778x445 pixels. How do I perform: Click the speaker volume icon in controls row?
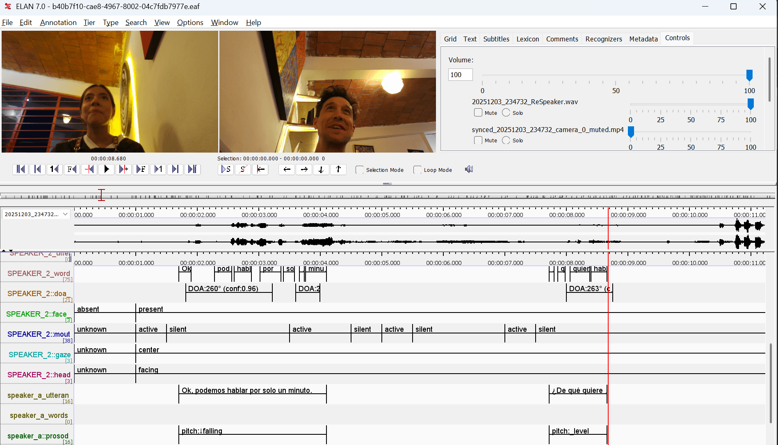click(469, 169)
